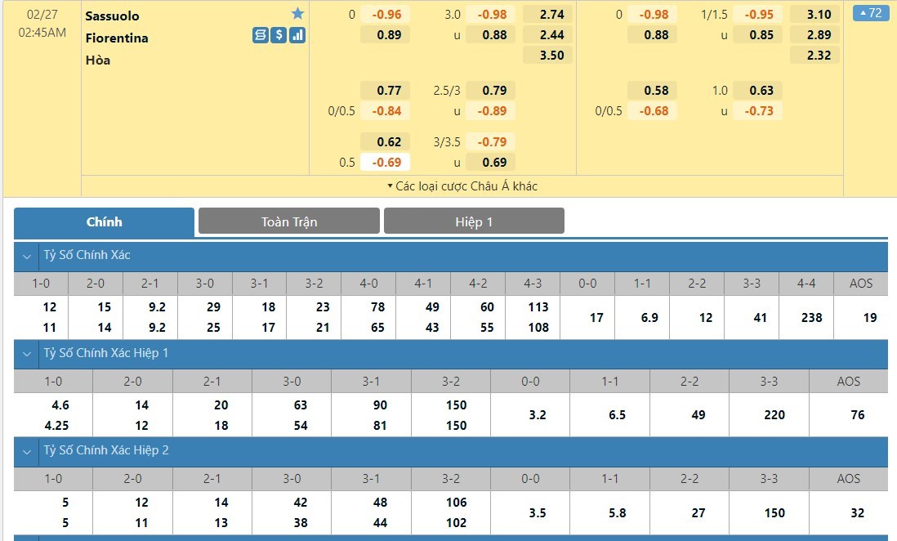Click the dollar sign cash-out icon
This screenshot has width=897, height=541.
[x=279, y=35]
